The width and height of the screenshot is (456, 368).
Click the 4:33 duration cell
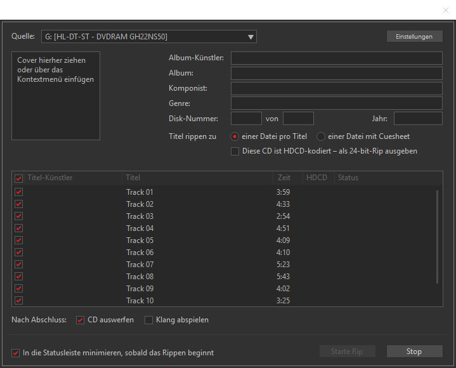point(283,204)
